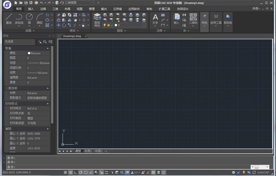Click the Insert block (插入) icon
Viewport: 276px width, 176px height.
176,19
